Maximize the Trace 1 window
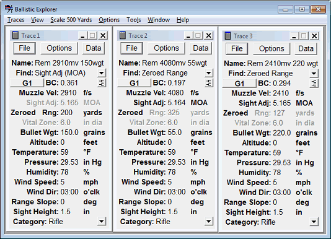Screen dimensions: 331x239 coord(92,35)
